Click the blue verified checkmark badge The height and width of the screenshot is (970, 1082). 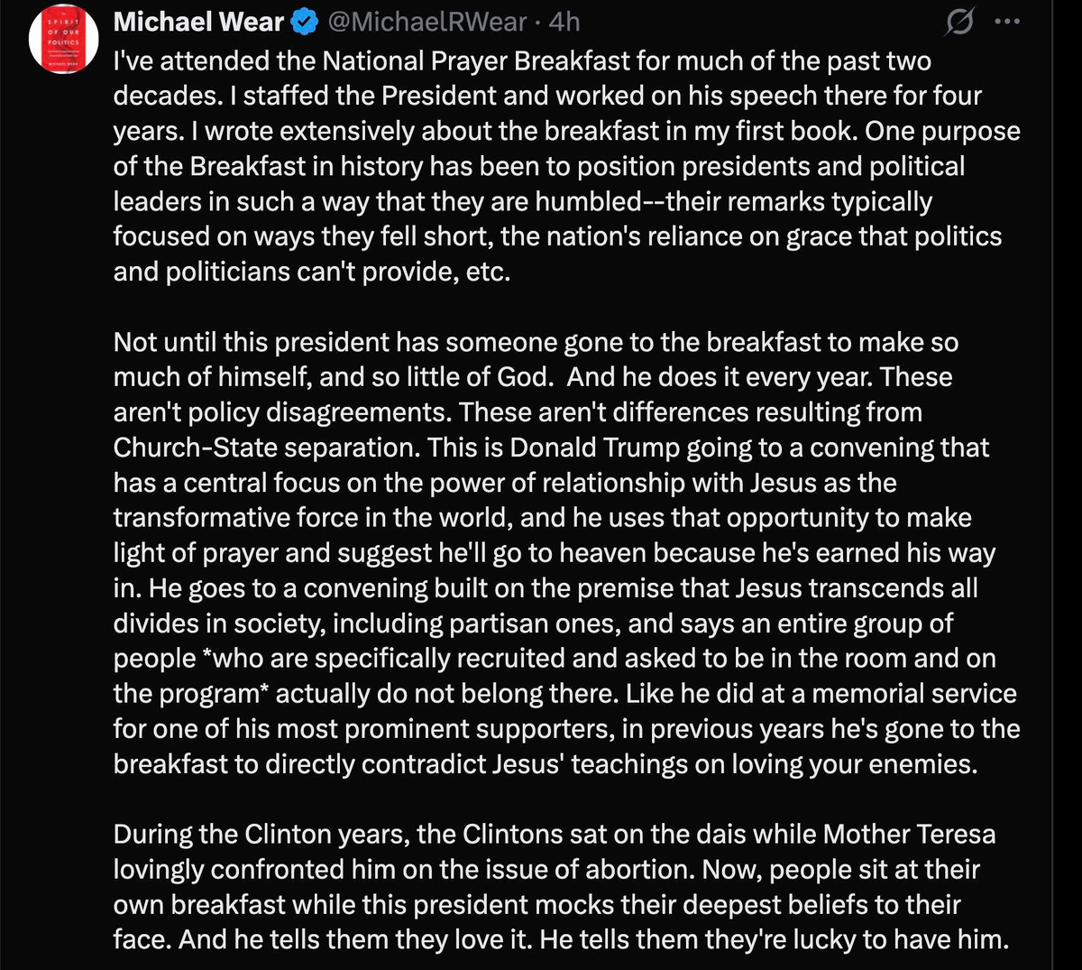[306, 22]
